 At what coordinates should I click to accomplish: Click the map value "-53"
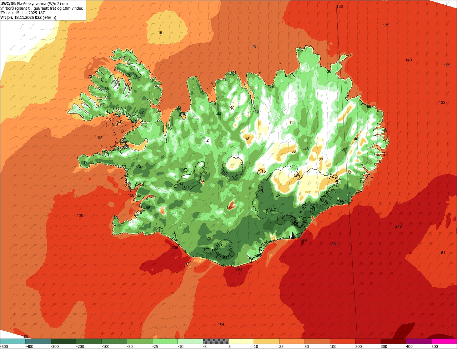tap(344, 150)
